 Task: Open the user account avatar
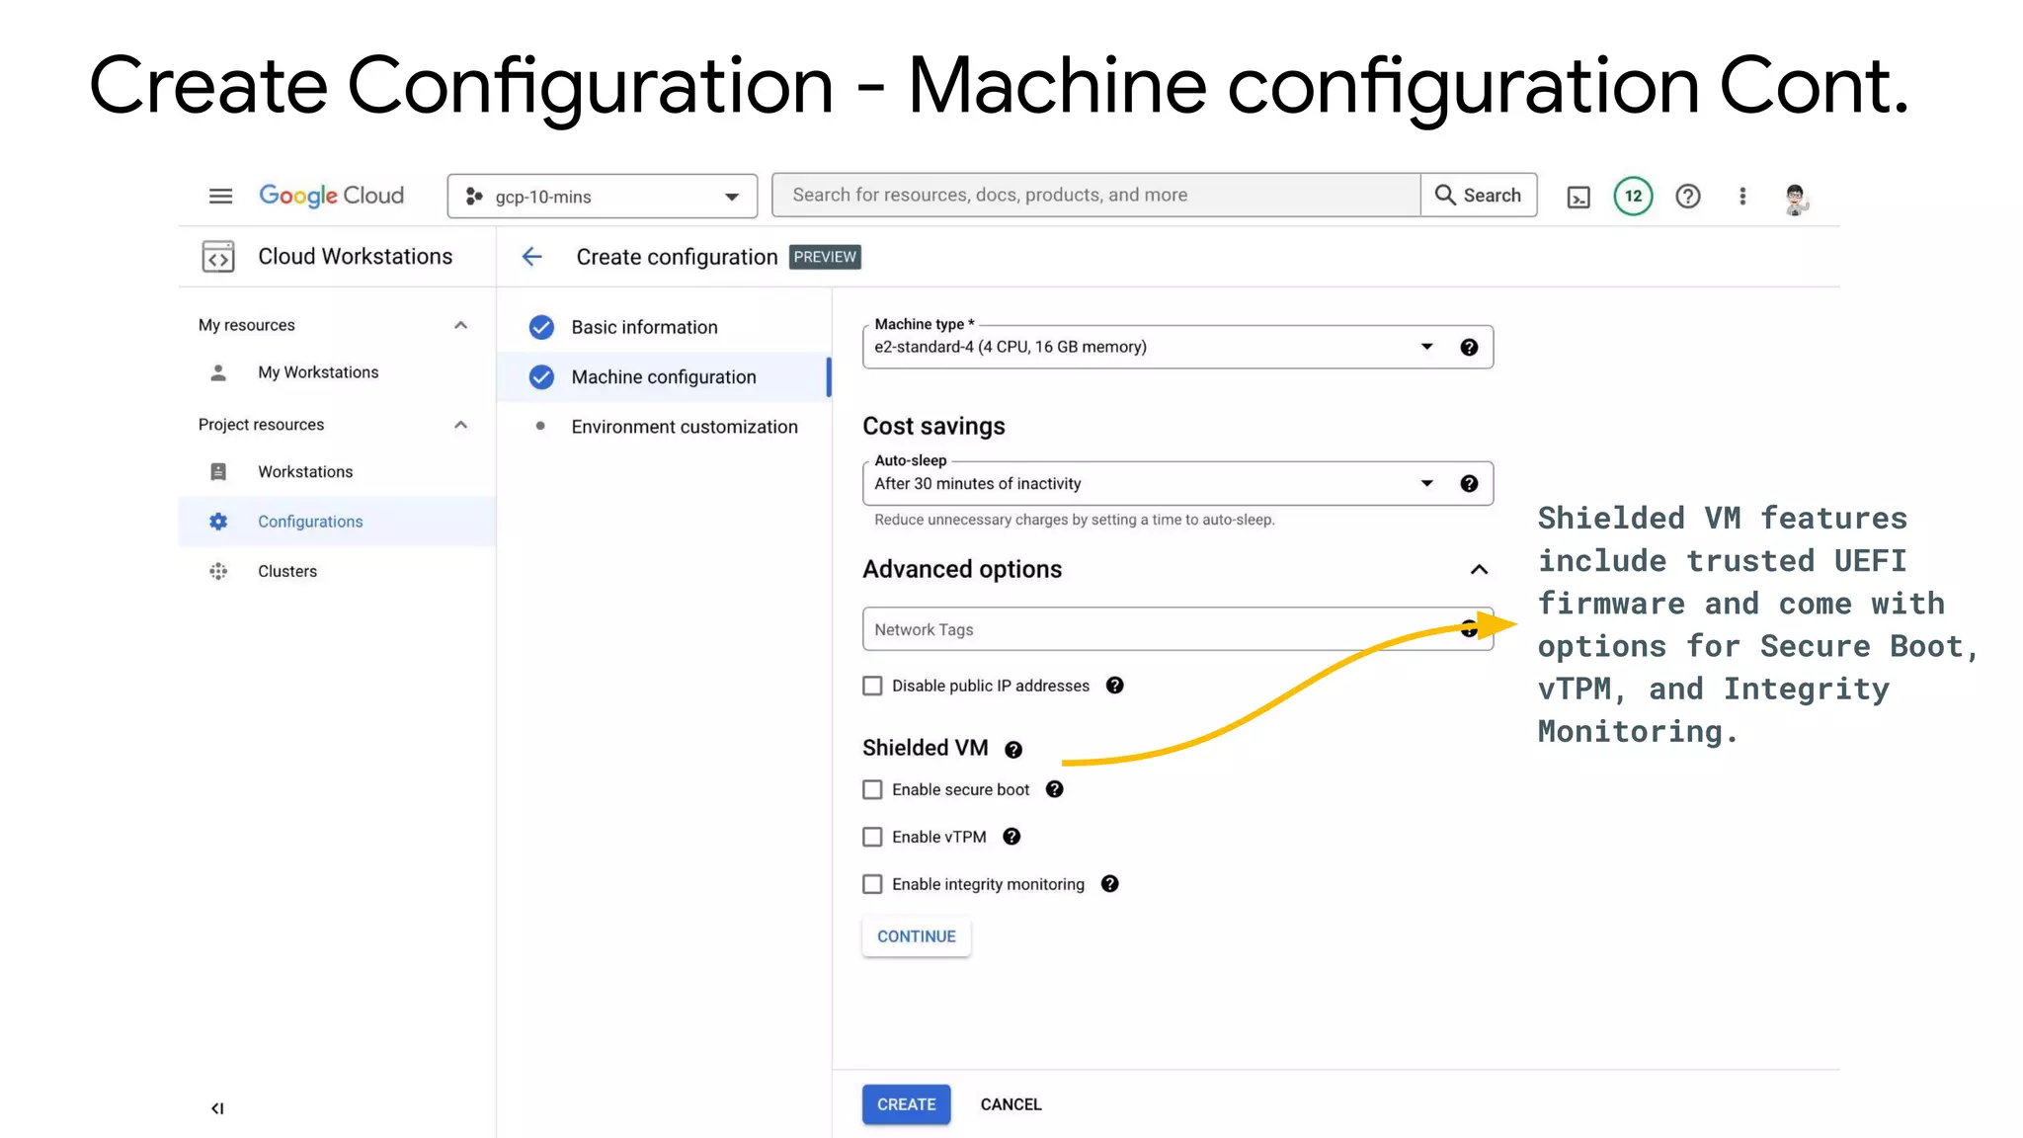click(1796, 198)
